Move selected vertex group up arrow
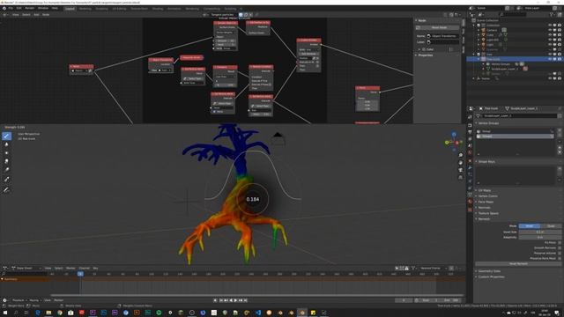The height and width of the screenshot is (317, 564). coord(560,147)
